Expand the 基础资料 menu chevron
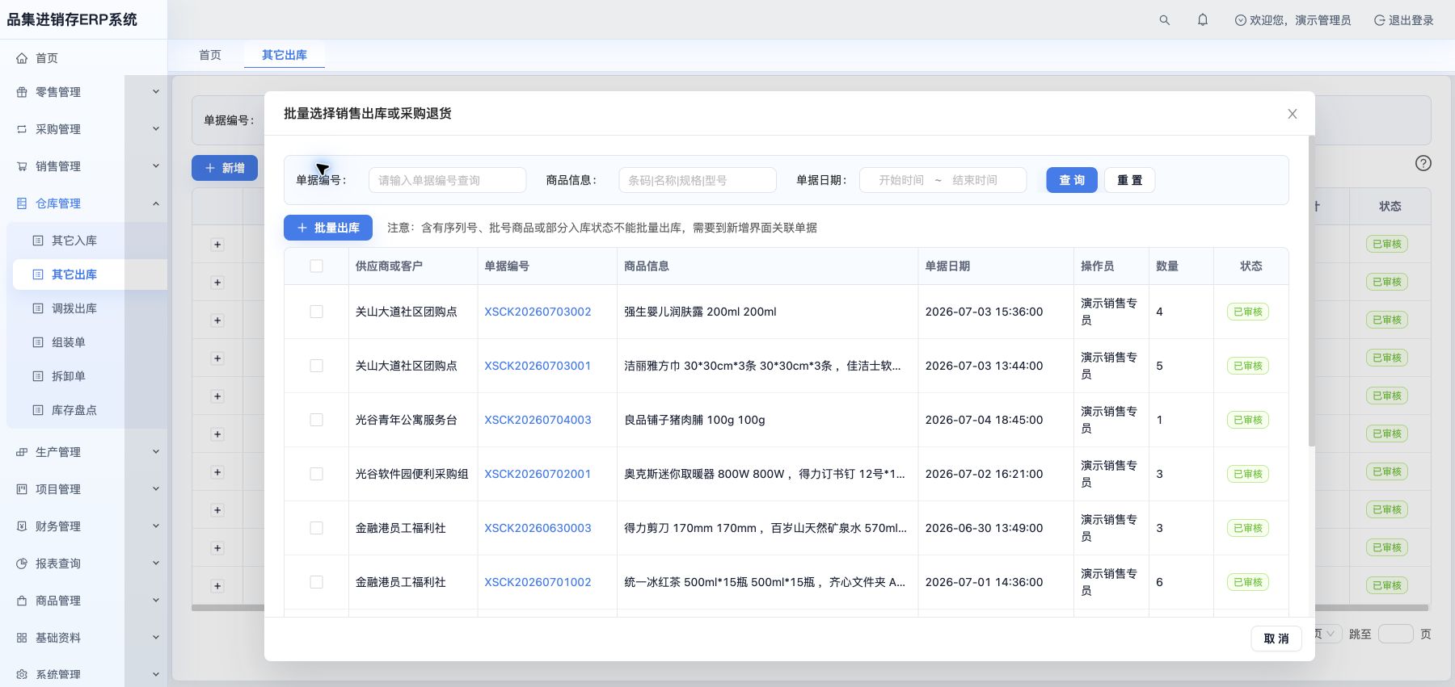Screen dimensions: 1455x687 [x=156, y=638]
